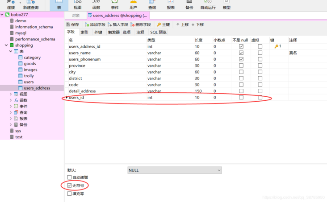Toggle the 填充零 zerofill checkbox
Viewport: 327px width, 202px height.
[x=69, y=194]
